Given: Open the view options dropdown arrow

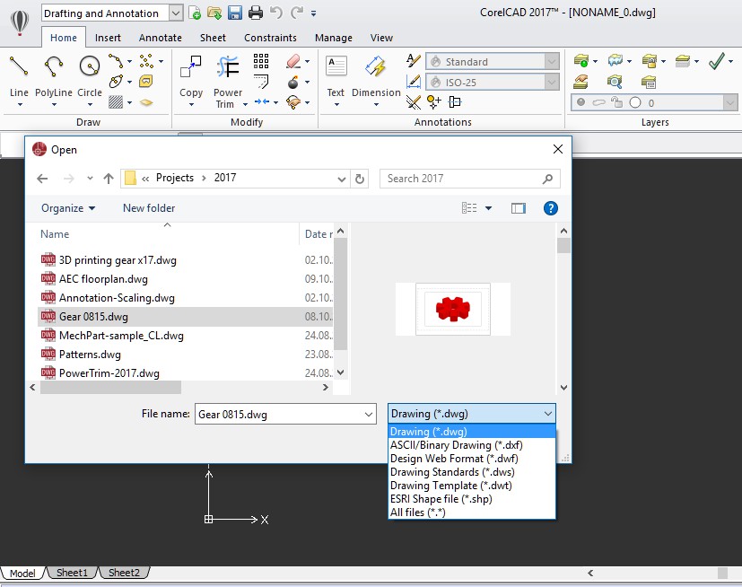Looking at the screenshot, I should pyautogui.click(x=488, y=208).
